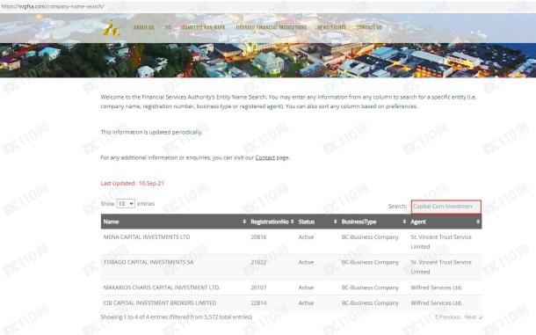The width and height of the screenshot is (536, 335).
Task: Click Showing 1 to 4 entries summary
Action: click(x=177, y=317)
